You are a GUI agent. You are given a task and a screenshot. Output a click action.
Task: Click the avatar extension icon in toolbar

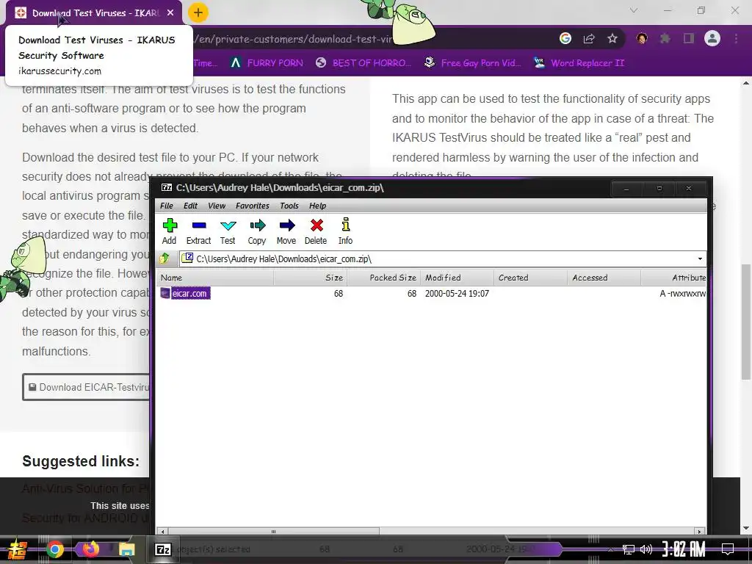[642, 38]
